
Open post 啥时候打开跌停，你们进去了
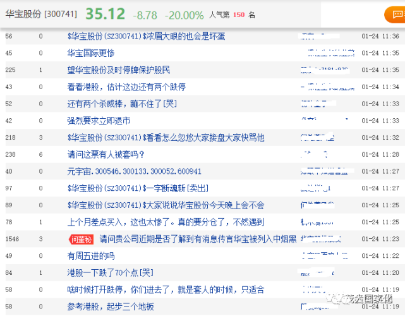coord(166,289)
